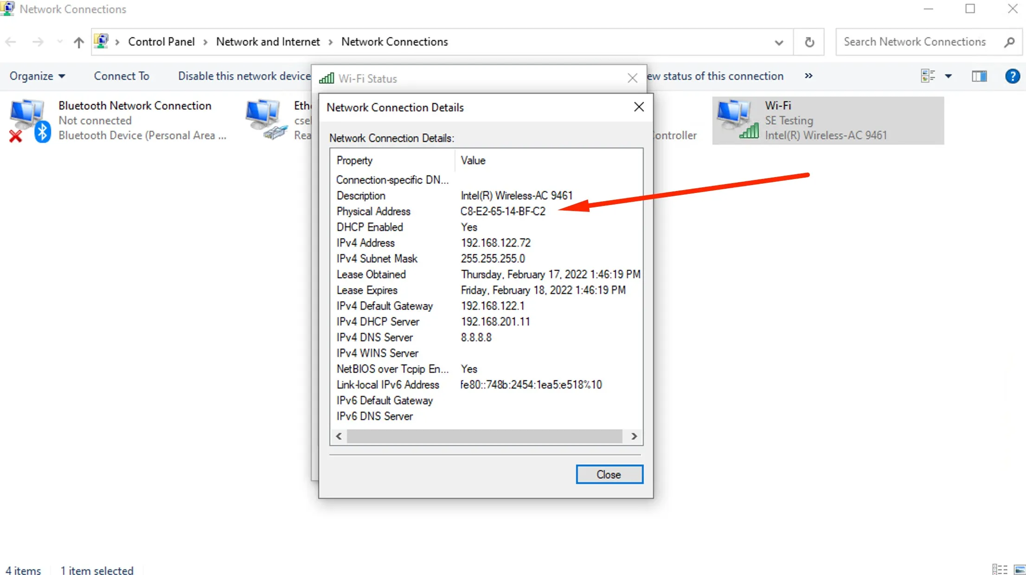This screenshot has width=1026, height=575.
Task: Switch to large icons view in status bar
Action: click(1019, 569)
